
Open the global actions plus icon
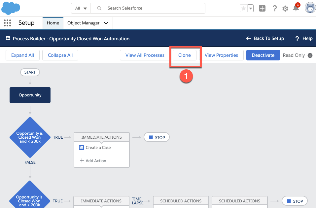[x=262, y=8]
